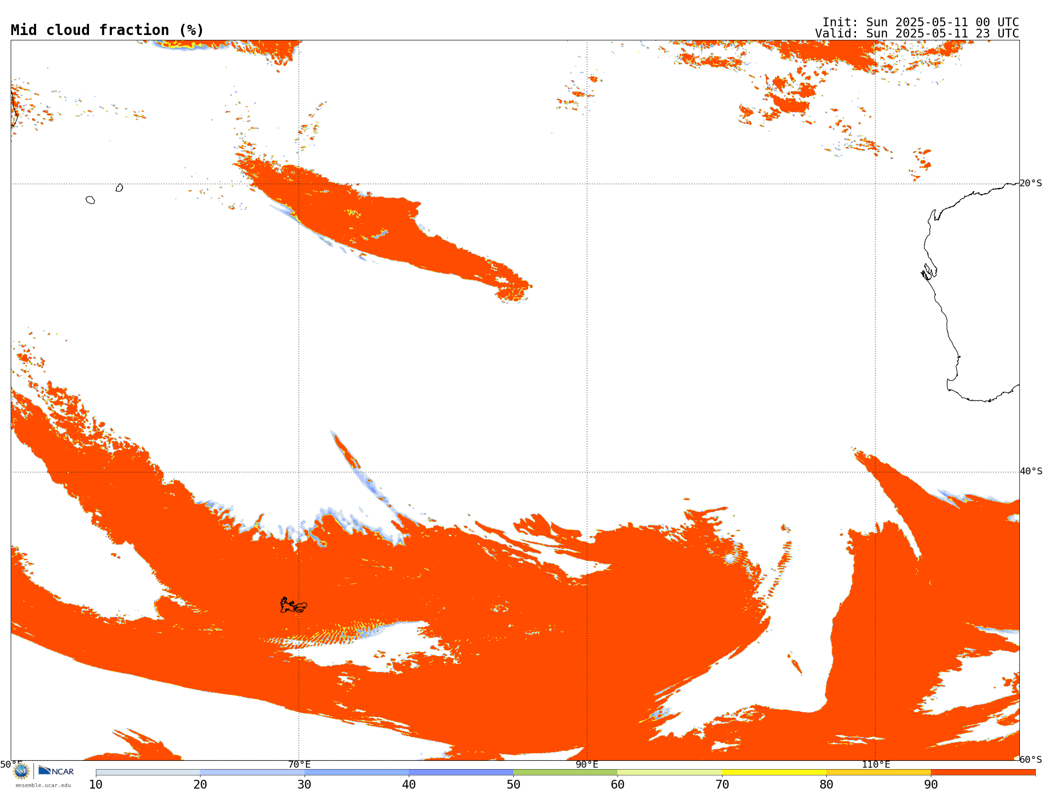Click the 50–60 green colorbar segment

tap(565, 773)
